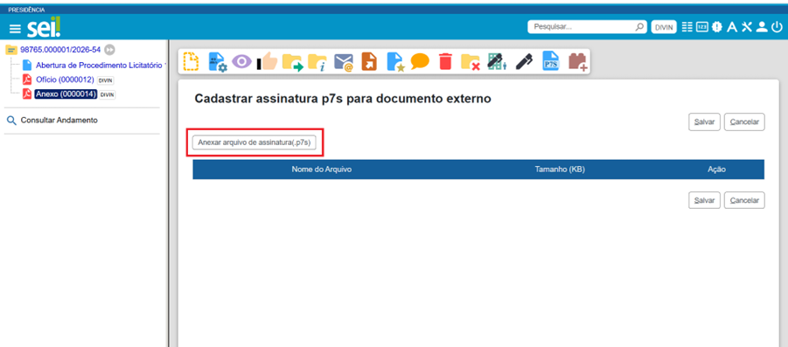Click the search magnifier icon
This screenshot has height=347, width=788.
click(x=639, y=27)
